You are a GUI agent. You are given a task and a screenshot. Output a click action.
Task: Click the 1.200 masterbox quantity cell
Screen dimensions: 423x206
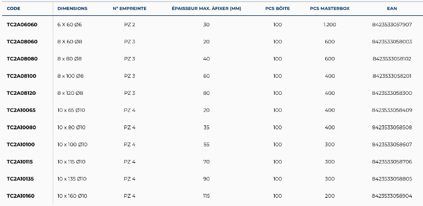(x=330, y=25)
